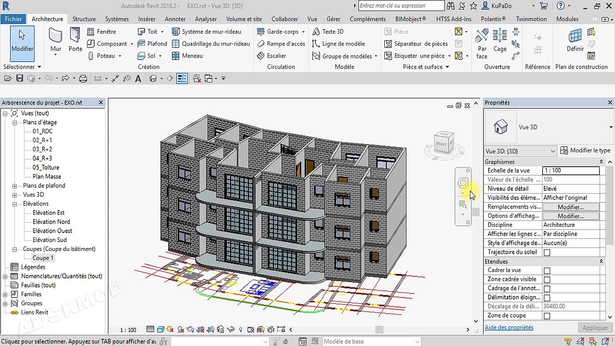Screen dimensions: 615x346
Task: Select the Meneau mullion tool
Action: tap(187, 56)
